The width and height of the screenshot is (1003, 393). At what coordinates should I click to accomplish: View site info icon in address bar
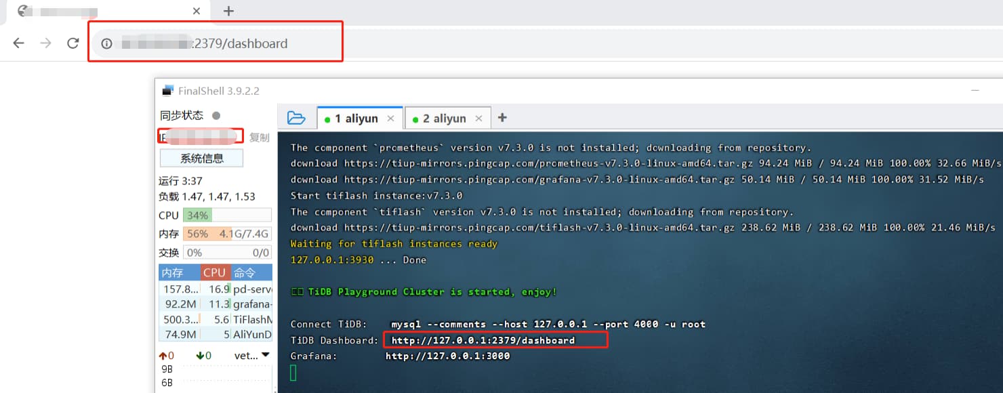[x=106, y=43]
